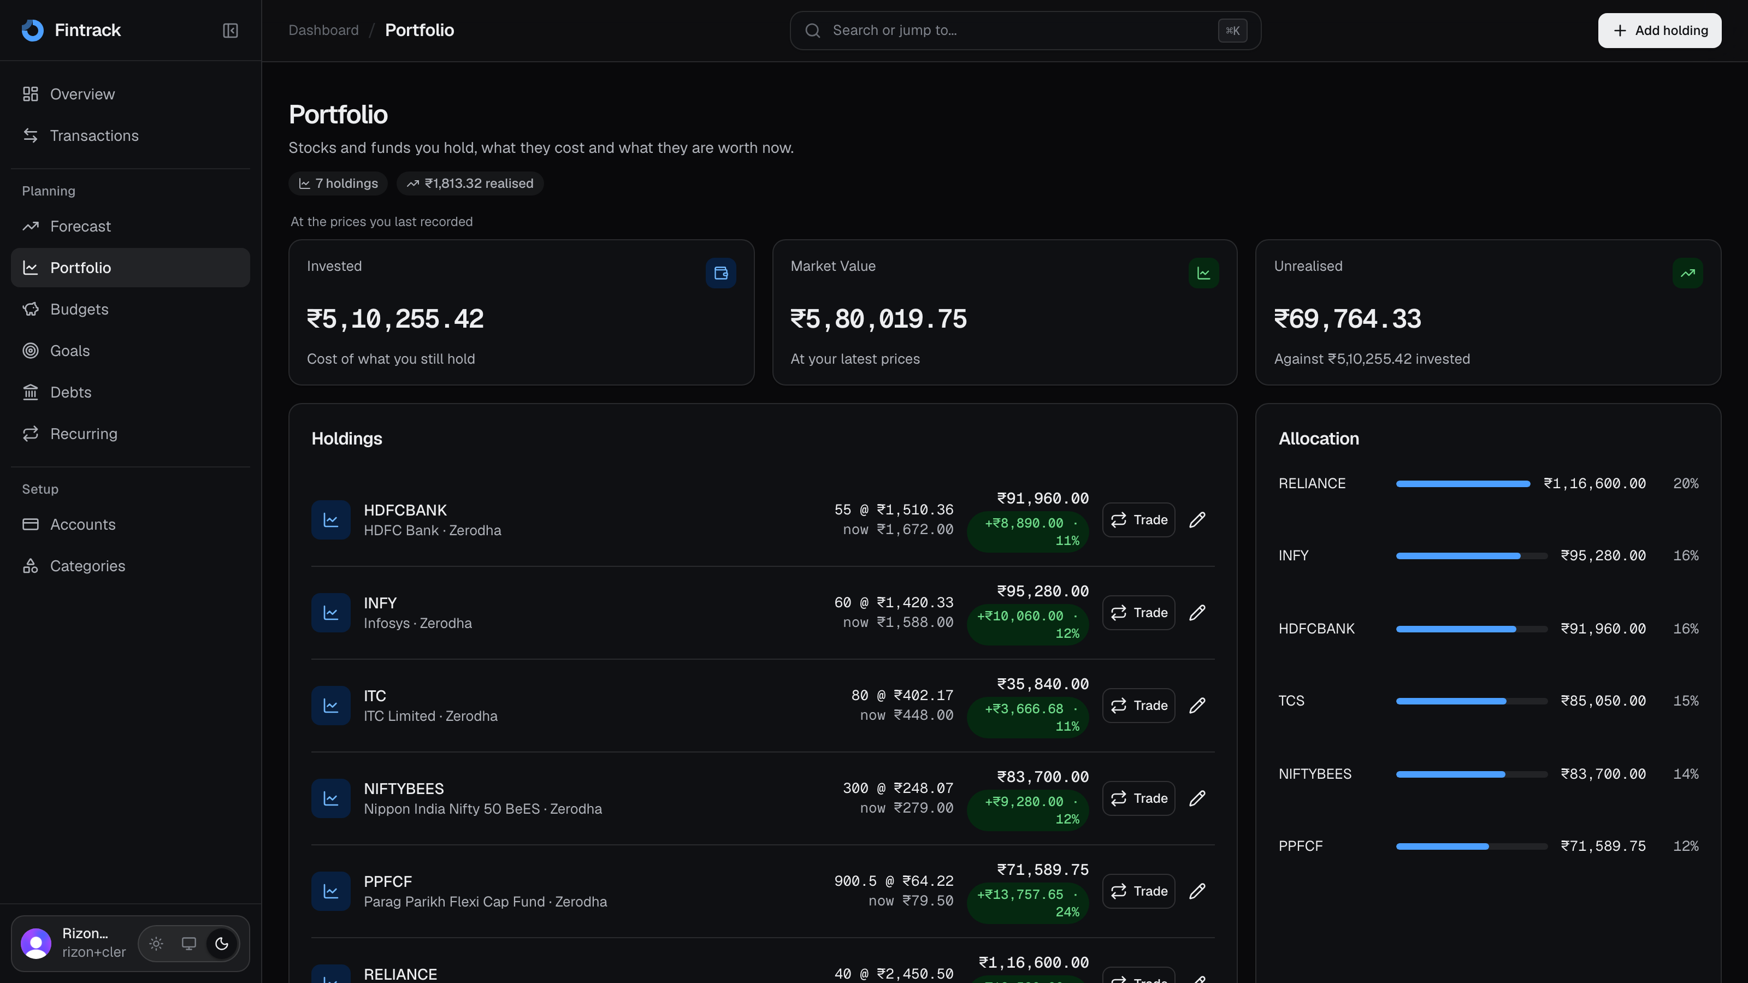Viewport: 1748px width, 983px height.
Task: Open the Forecast planning page
Action: [x=131, y=227]
